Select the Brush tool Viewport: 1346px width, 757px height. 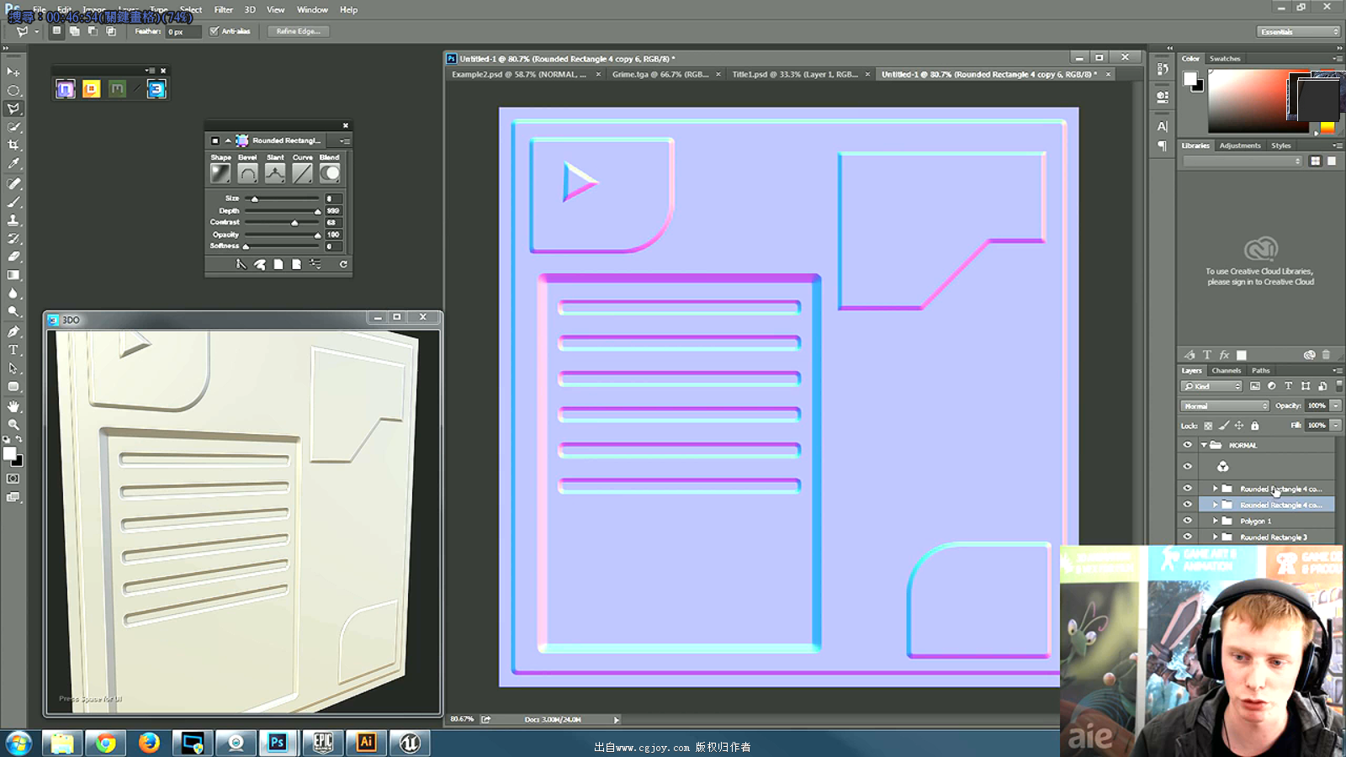click(x=13, y=202)
